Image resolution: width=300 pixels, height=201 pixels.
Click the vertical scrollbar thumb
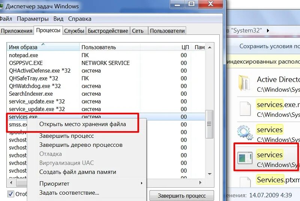pyautogui.click(x=209, y=124)
